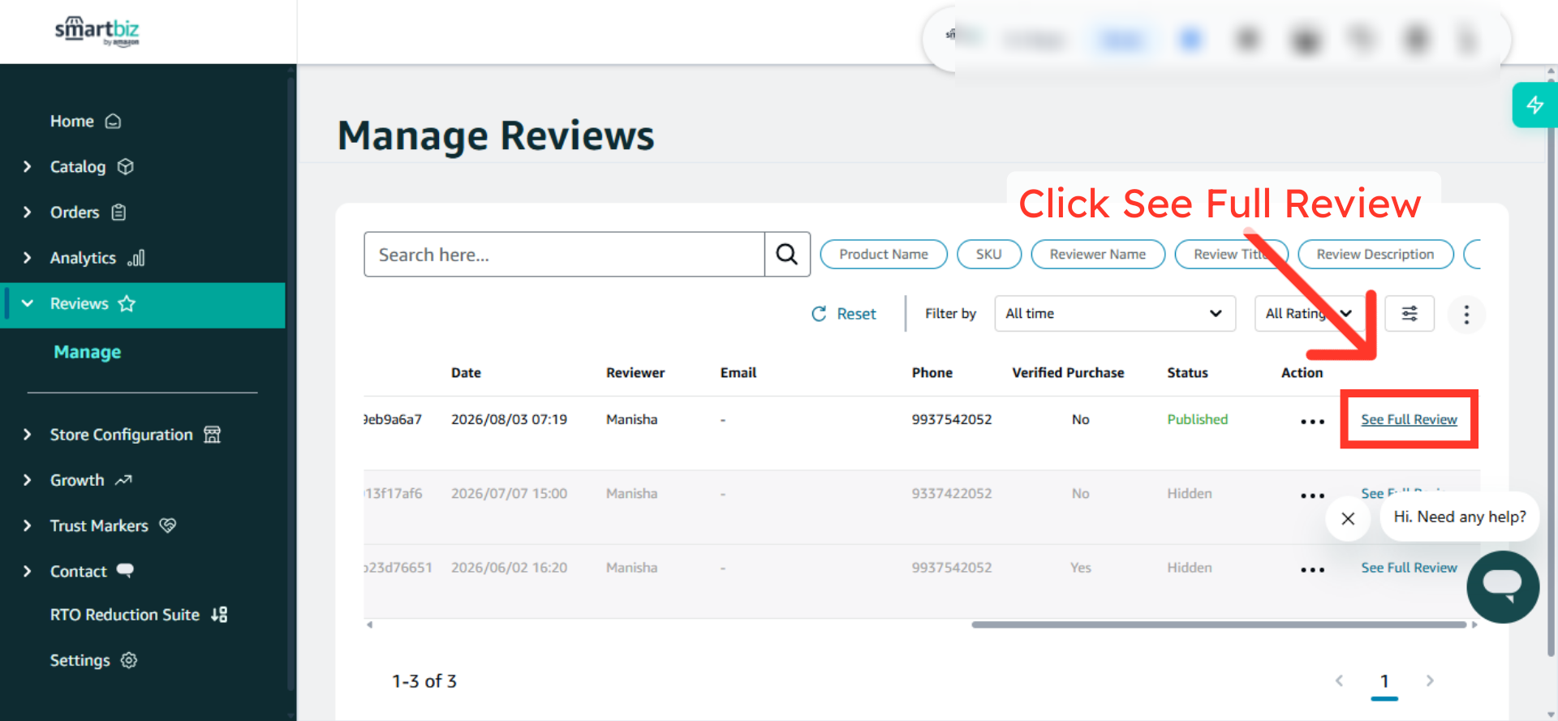Open the Manage submenu item

point(88,352)
